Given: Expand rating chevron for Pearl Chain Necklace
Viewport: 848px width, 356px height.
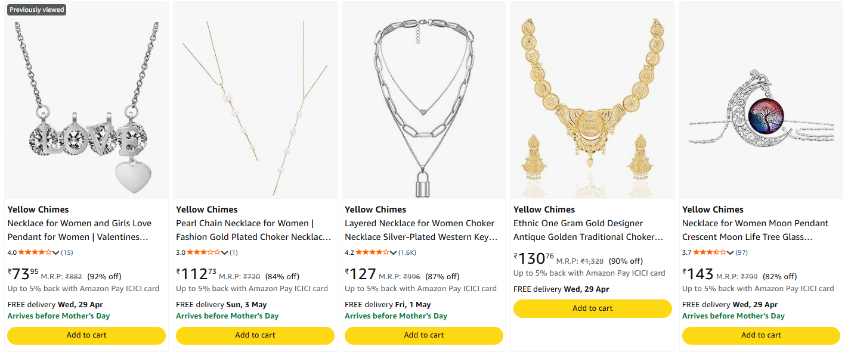Looking at the screenshot, I should point(225,252).
